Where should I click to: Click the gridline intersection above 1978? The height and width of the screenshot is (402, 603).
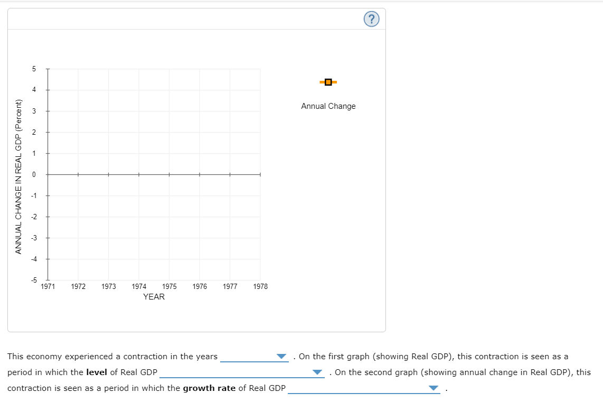(x=260, y=132)
